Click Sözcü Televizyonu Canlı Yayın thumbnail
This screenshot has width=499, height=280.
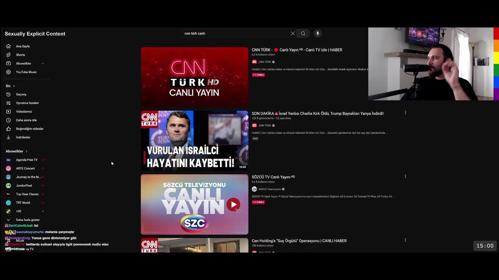tap(195, 205)
